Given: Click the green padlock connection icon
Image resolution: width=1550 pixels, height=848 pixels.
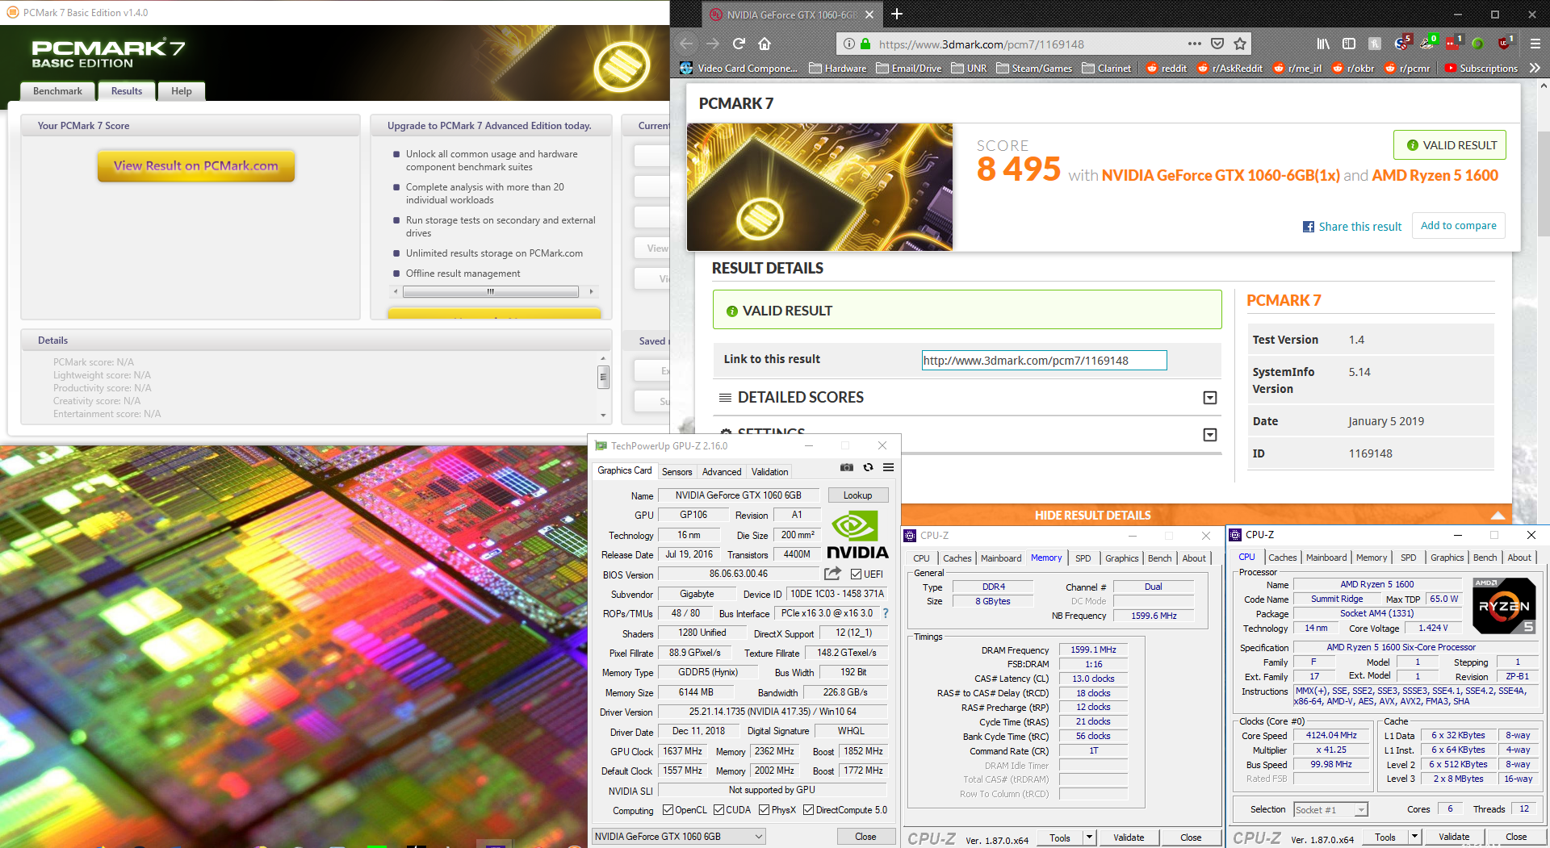Looking at the screenshot, I should point(865,44).
